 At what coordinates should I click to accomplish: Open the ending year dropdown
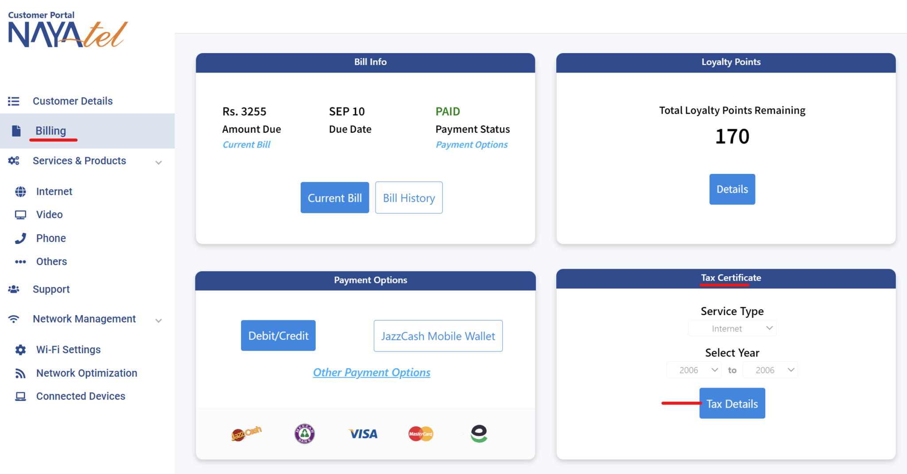[x=770, y=370]
